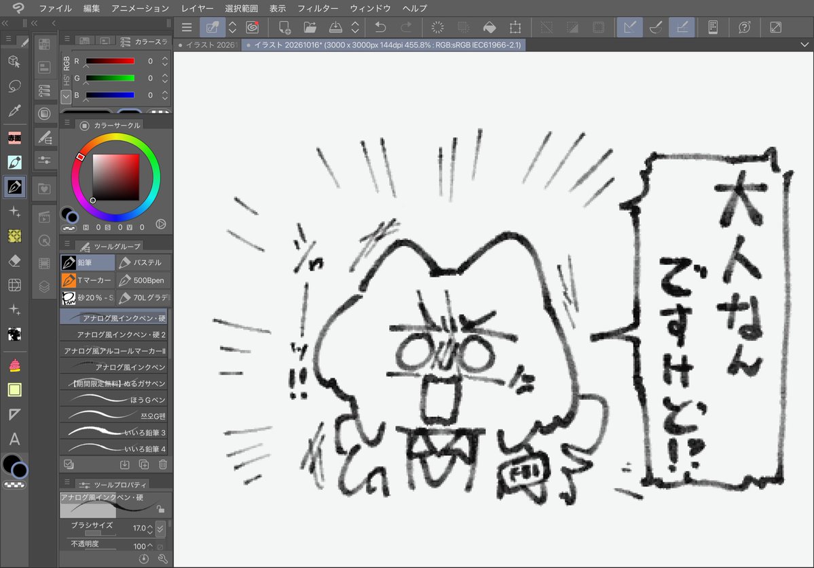The height and width of the screenshot is (568, 814).
Task: Open a file with folder icon
Action: coord(310,27)
